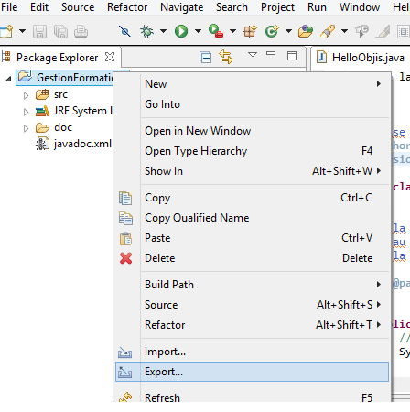410x412 pixels.
Task: Open the External Tools dropdown arrow
Action: coord(232,31)
